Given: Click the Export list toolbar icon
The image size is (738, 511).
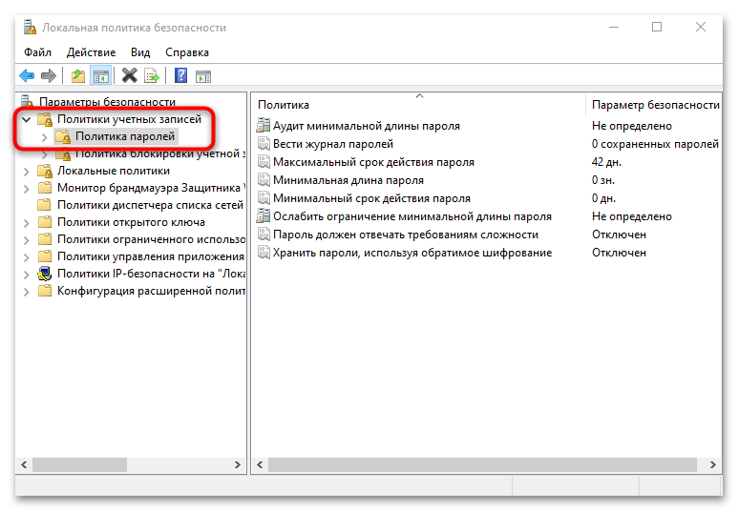Looking at the screenshot, I should (152, 75).
